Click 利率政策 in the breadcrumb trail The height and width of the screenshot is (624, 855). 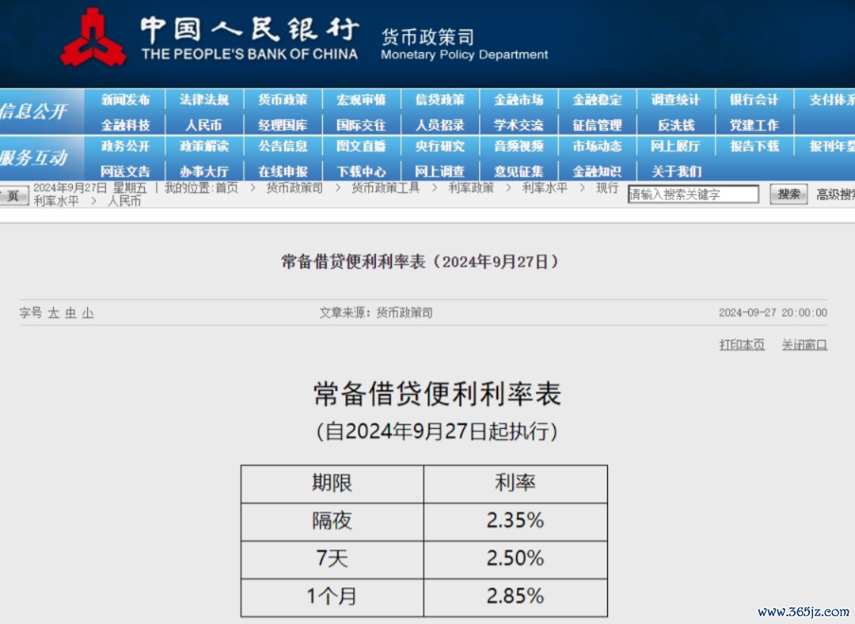pos(471,188)
